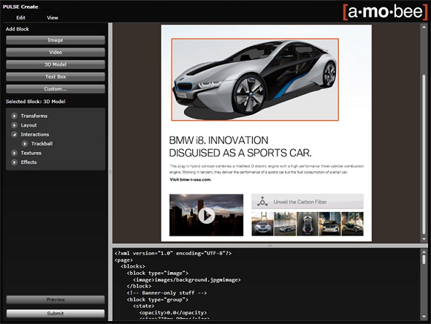Select the Layout label
The width and height of the screenshot is (431, 324).
coord(28,125)
